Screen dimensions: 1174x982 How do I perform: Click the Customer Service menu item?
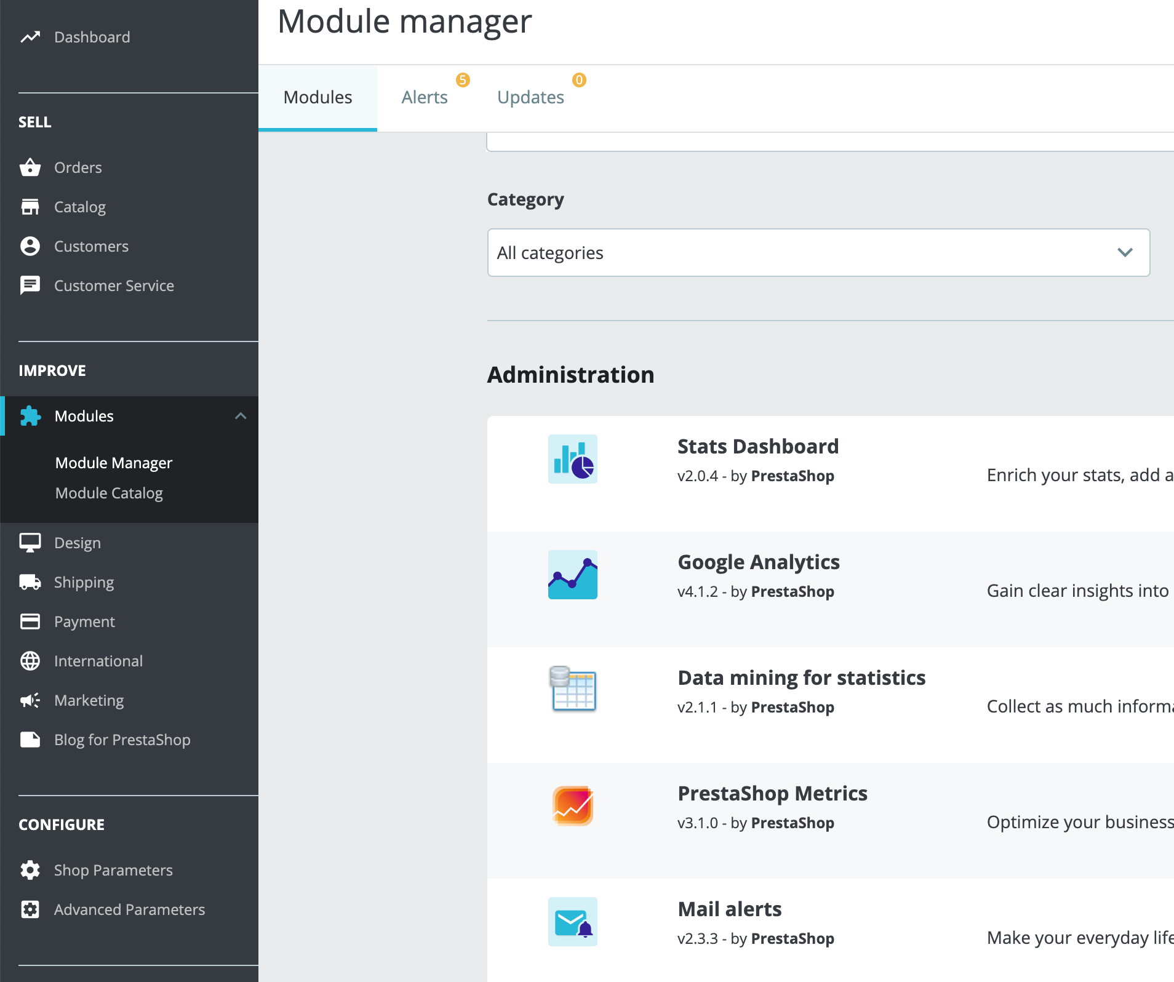coord(114,285)
